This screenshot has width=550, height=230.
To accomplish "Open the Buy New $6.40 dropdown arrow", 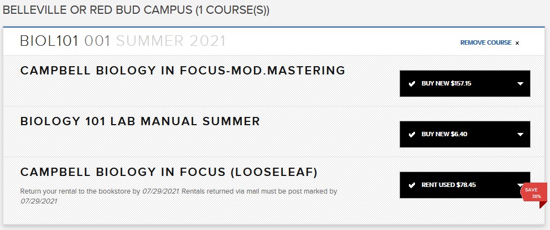I will (x=520, y=134).
